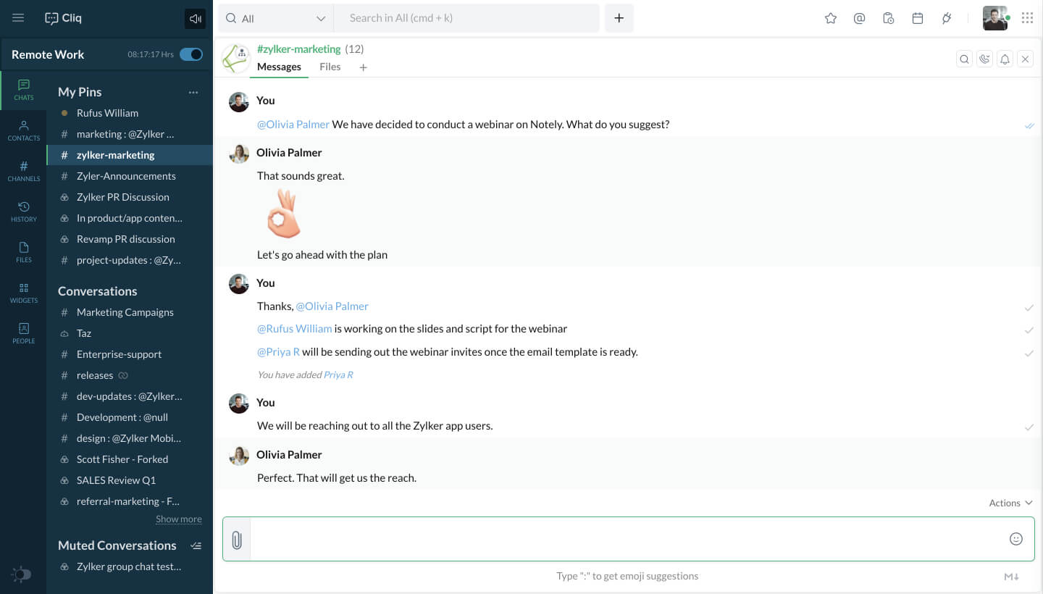Open Zylker PR Discussion chat
This screenshot has width=1043, height=594.
tap(130, 197)
